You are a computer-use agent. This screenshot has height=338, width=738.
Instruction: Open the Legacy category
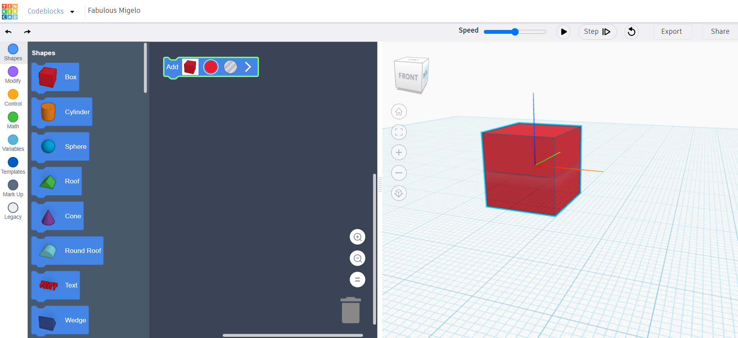[x=13, y=211]
